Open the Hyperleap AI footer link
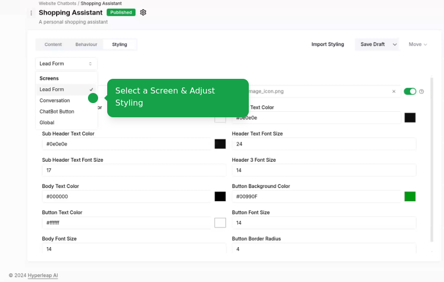Viewport: 444px width, 282px height. coord(43,275)
